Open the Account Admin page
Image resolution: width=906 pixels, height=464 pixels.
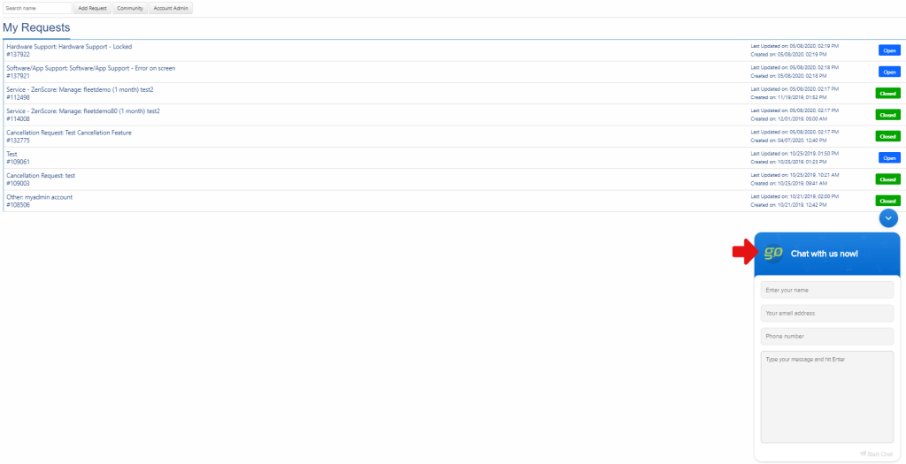point(171,8)
